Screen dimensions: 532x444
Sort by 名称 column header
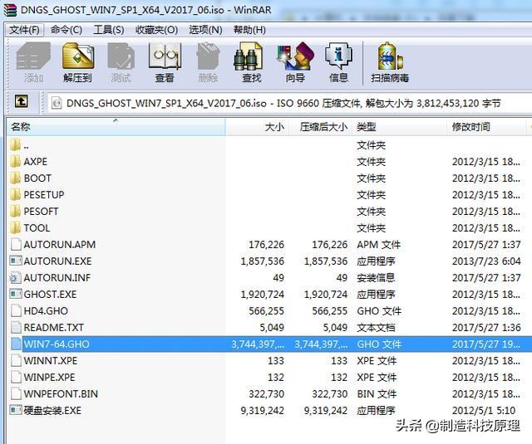(116, 127)
